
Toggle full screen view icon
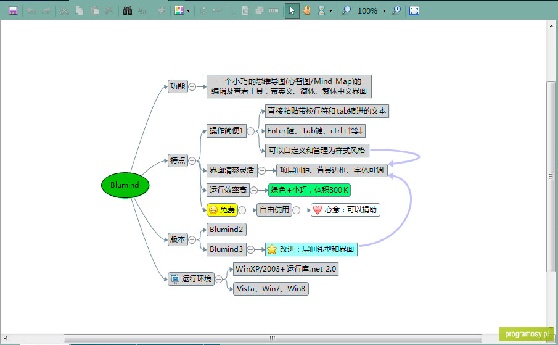414,10
